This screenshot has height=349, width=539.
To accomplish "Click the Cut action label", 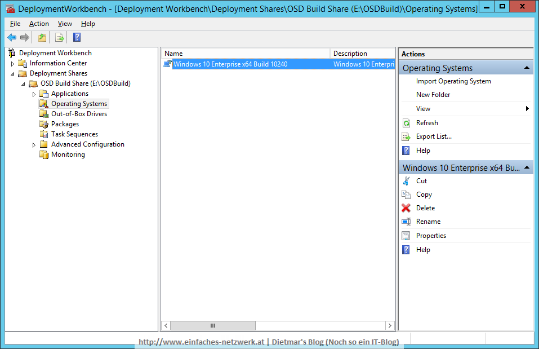I will tap(421, 180).
